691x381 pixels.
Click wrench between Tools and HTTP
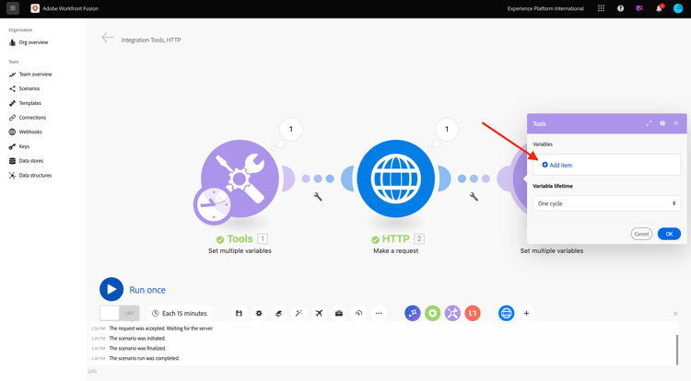[x=318, y=197]
